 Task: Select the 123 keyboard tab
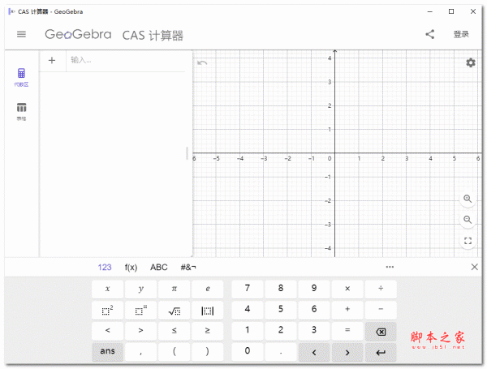(105, 267)
